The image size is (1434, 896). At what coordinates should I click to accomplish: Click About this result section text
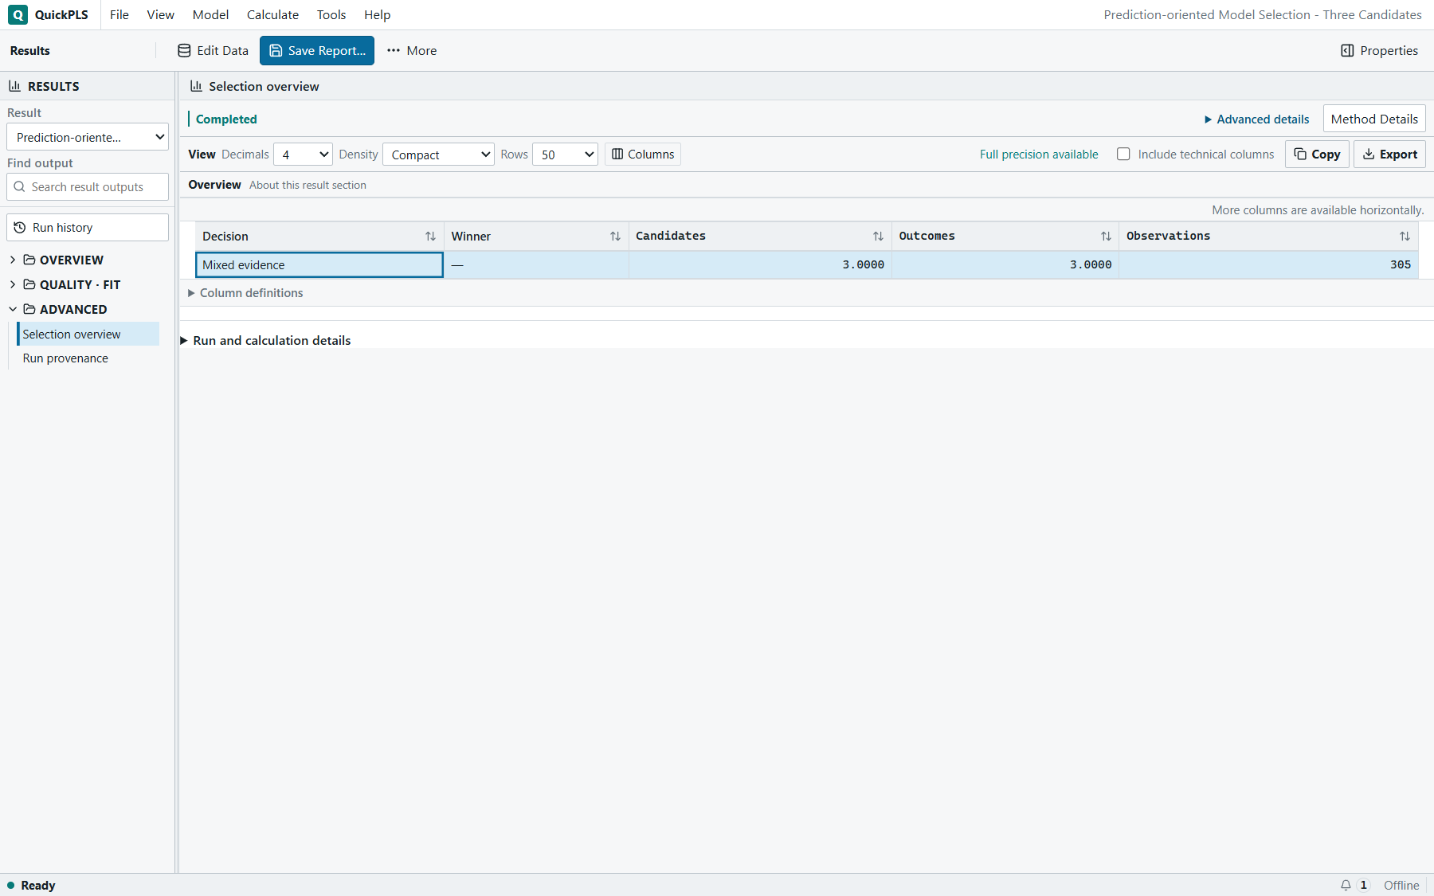pyautogui.click(x=308, y=185)
